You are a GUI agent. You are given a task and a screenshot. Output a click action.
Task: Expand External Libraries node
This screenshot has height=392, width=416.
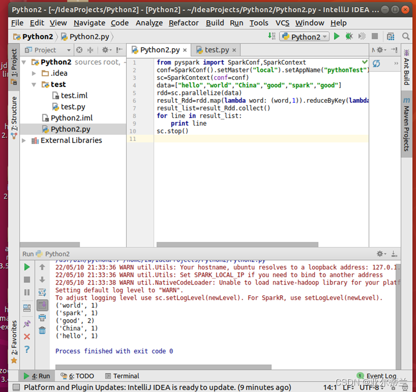tap(24, 140)
